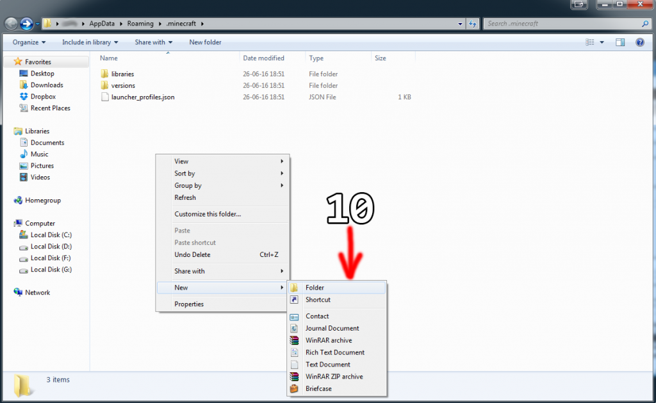Click the Text Document icon entry

click(x=294, y=365)
